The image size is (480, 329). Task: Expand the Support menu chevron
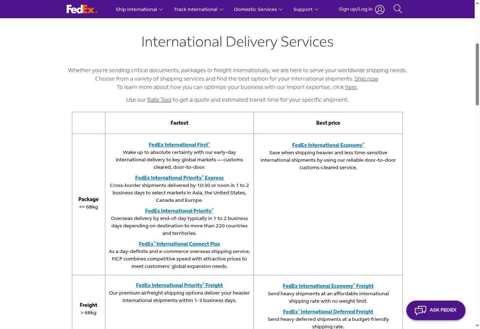(x=317, y=10)
